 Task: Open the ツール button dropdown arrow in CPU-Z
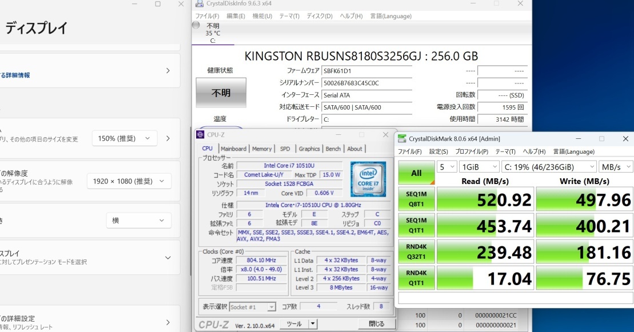(x=313, y=324)
